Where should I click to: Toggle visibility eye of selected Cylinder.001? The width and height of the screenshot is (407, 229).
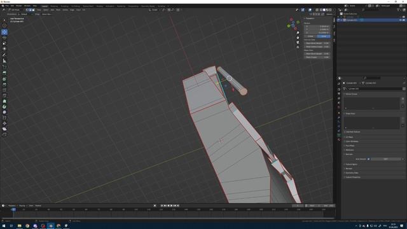[404, 20]
